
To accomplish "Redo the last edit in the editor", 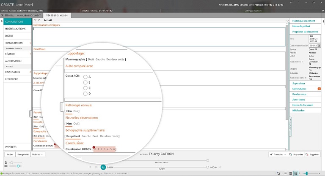I will coord(39,20).
